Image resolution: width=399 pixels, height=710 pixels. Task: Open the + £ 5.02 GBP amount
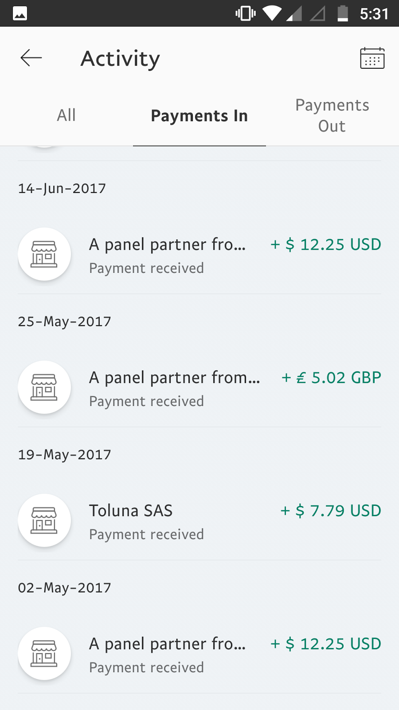331,378
